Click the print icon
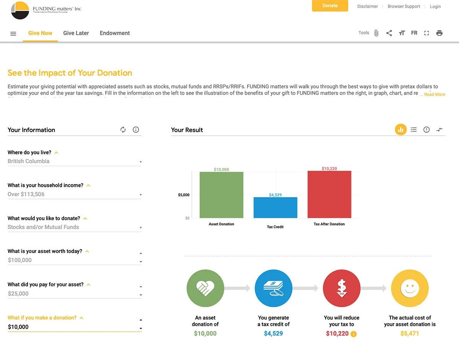Image resolution: width=459 pixels, height=348 pixels. coord(439,33)
